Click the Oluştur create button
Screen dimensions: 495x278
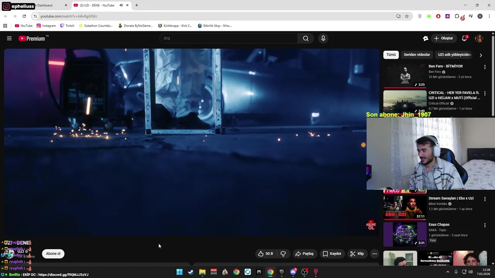coord(443,38)
